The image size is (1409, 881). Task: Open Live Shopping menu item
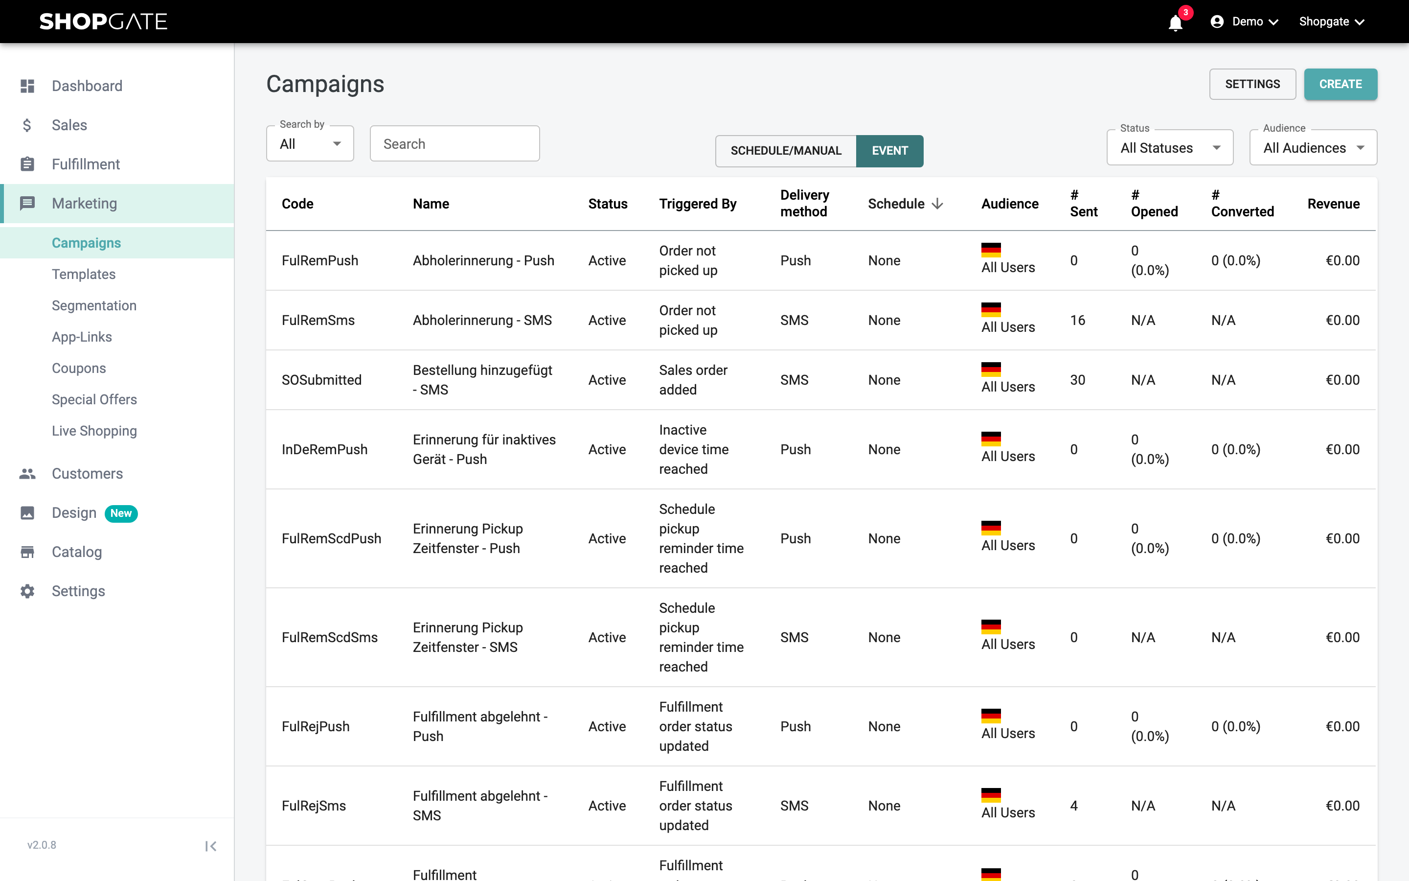tap(94, 431)
